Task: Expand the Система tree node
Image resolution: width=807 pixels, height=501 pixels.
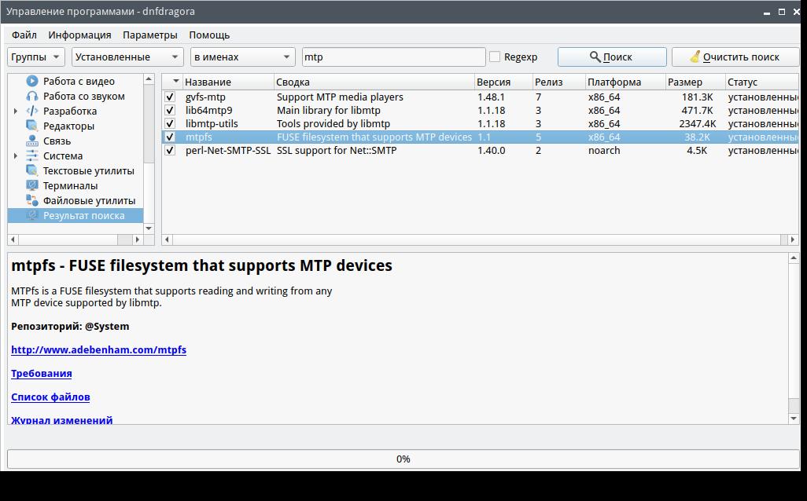Action: [x=16, y=155]
